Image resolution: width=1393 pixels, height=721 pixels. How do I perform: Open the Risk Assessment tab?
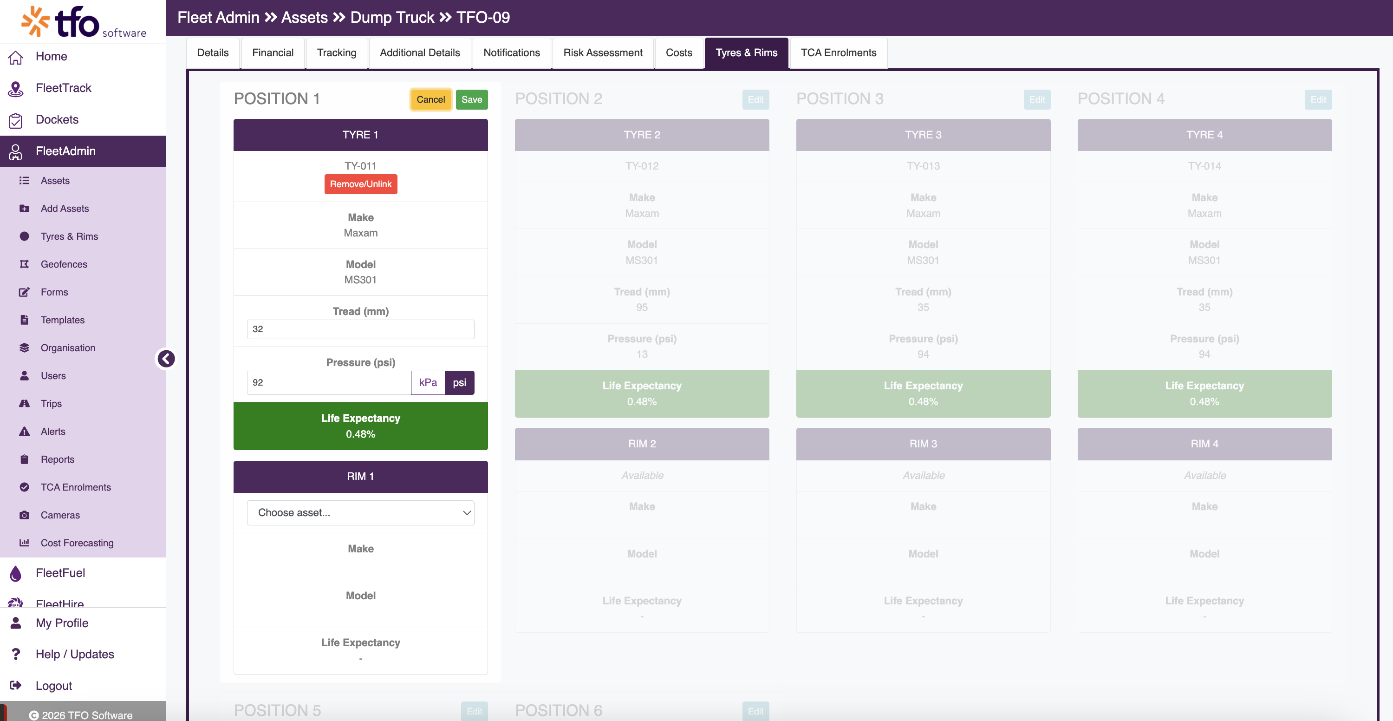pyautogui.click(x=602, y=52)
